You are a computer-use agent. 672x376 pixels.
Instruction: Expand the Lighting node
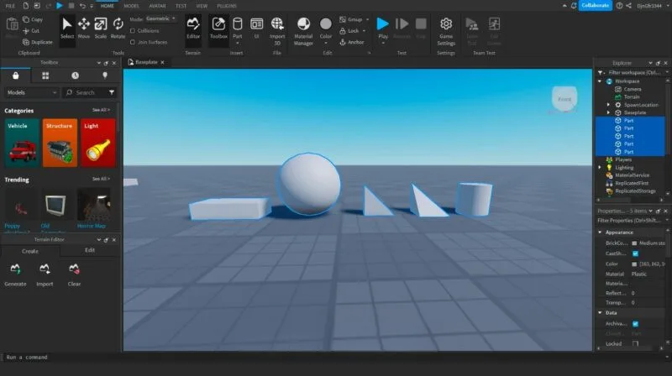click(x=600, y=168)
